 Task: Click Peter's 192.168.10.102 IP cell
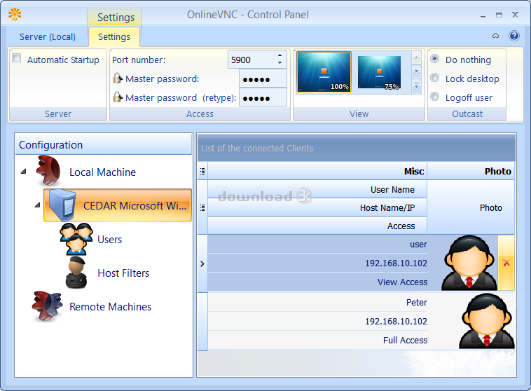point(317,321)
